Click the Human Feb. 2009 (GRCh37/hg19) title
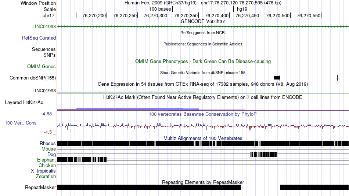 click(x=161, y=3)
